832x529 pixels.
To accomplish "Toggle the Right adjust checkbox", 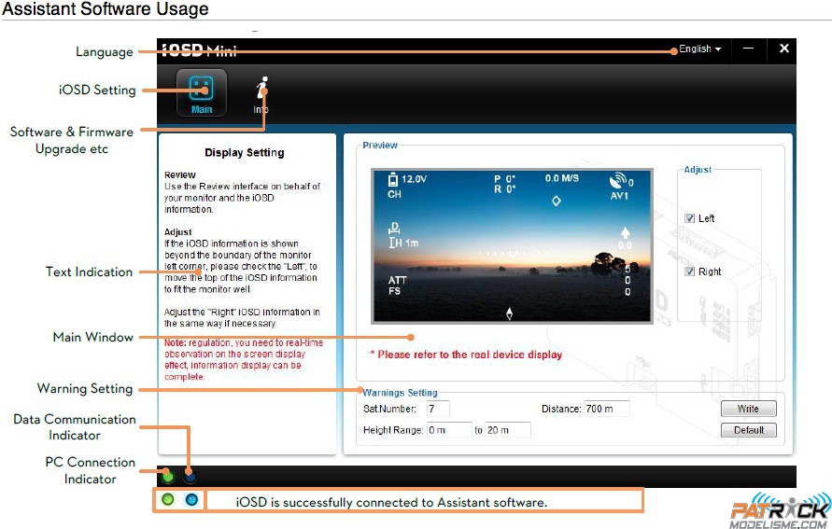I will pyautogui.click(x=689, y=271).
